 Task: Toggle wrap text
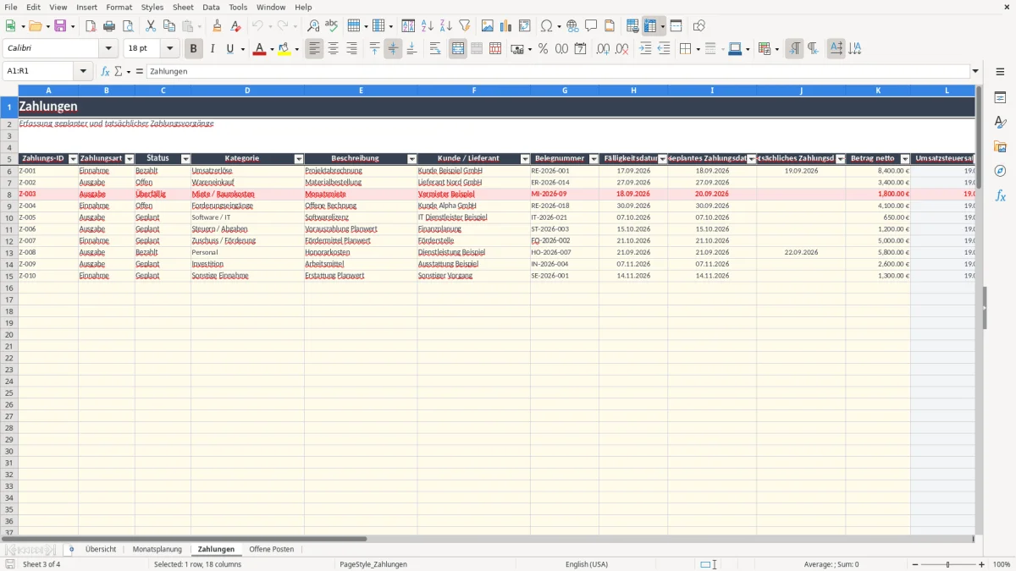[435, 49]
